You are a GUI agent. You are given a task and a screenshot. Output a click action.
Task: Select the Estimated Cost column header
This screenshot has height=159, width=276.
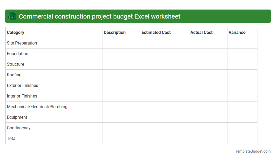tap(156, 32)
